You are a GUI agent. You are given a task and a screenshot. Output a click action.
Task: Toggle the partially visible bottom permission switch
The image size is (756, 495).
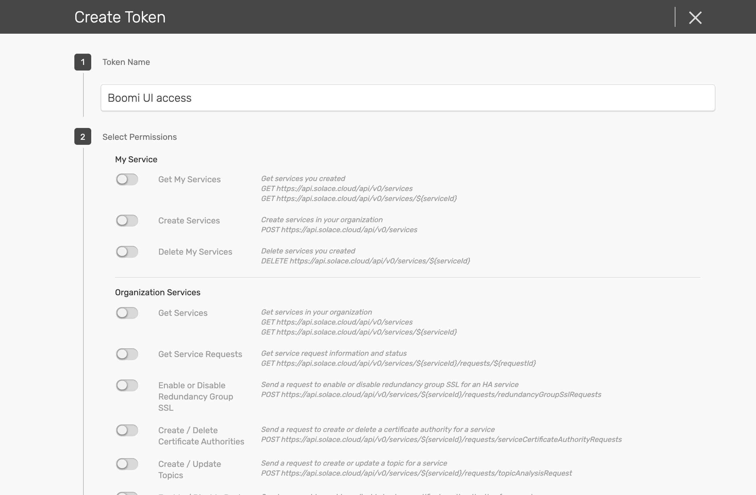tap(127, 493)
